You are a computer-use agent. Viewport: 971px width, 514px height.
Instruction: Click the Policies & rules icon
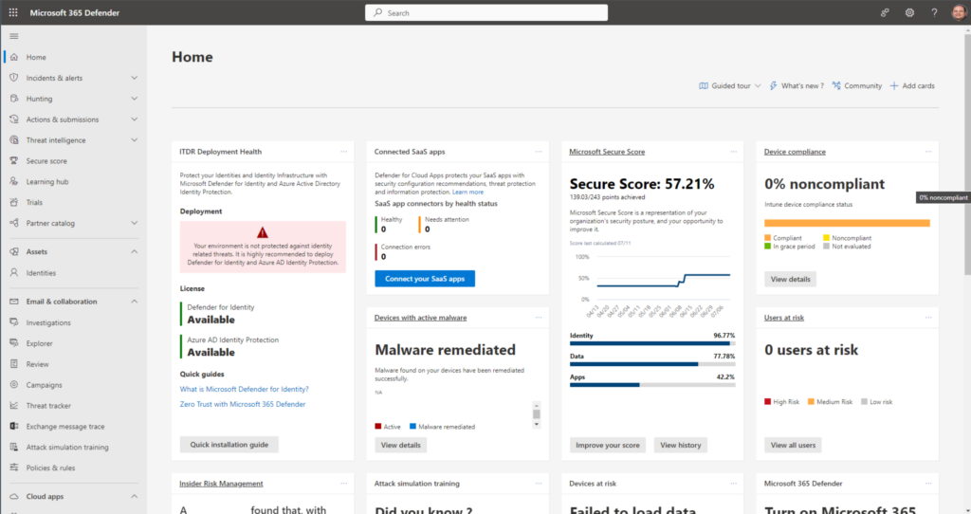13,468
